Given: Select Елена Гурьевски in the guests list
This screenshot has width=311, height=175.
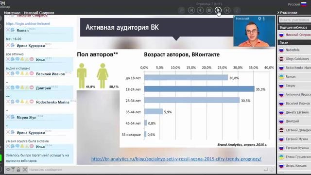Looking at the screenshot, I should tap(294, 157).
